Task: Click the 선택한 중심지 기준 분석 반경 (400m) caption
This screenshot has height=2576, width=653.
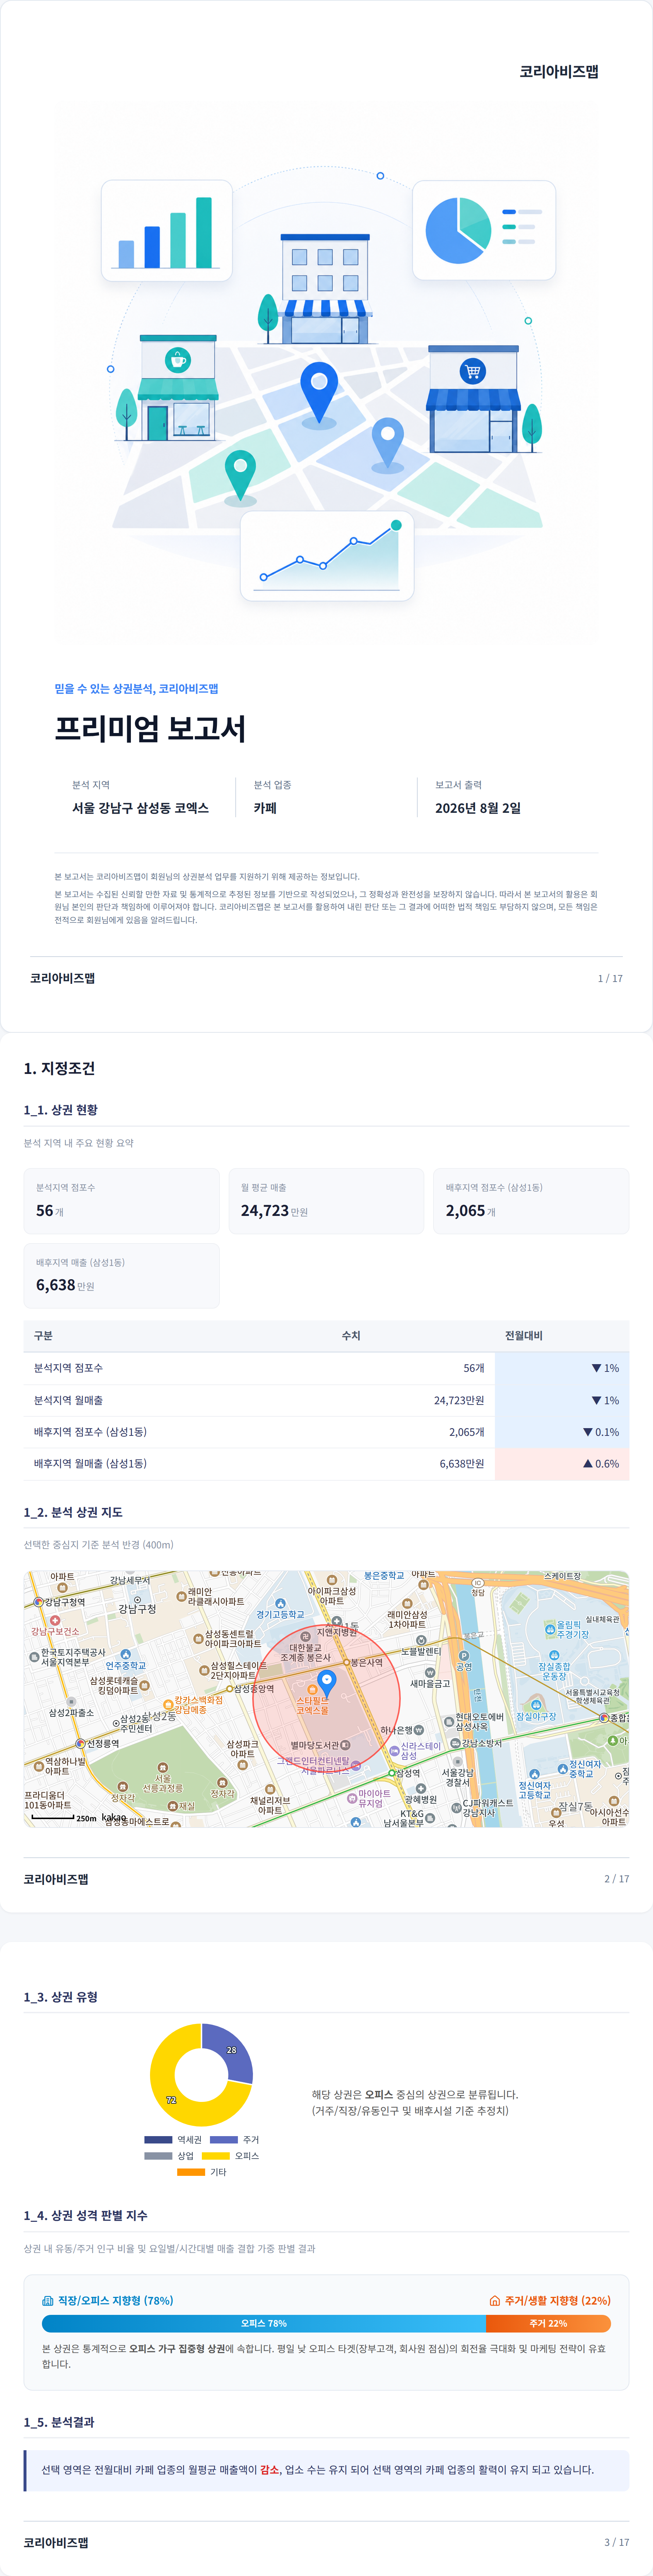Action: [x=98, y=1545]
